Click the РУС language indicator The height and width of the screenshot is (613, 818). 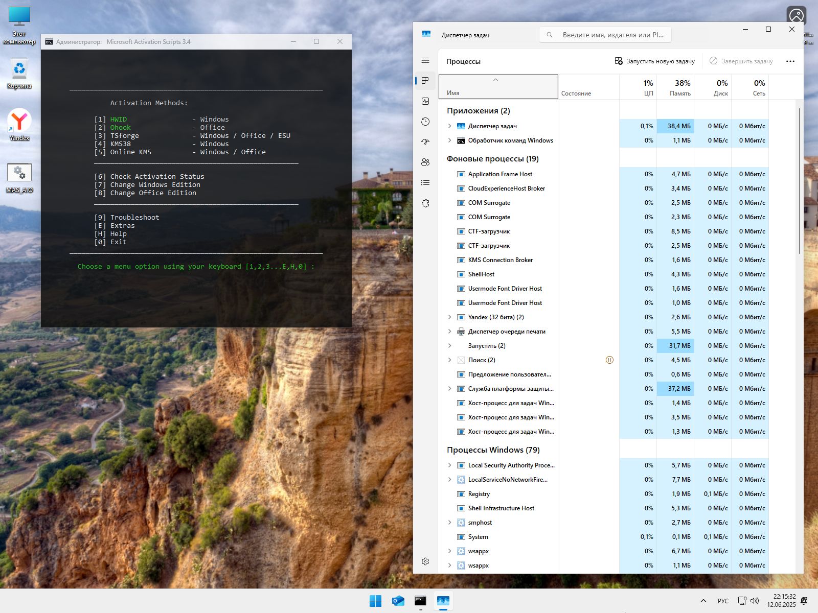[723, 601]
